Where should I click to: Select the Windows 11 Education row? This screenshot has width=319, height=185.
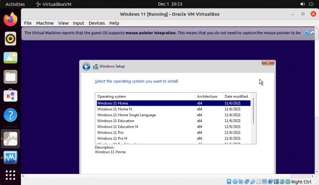coord(174,121)
